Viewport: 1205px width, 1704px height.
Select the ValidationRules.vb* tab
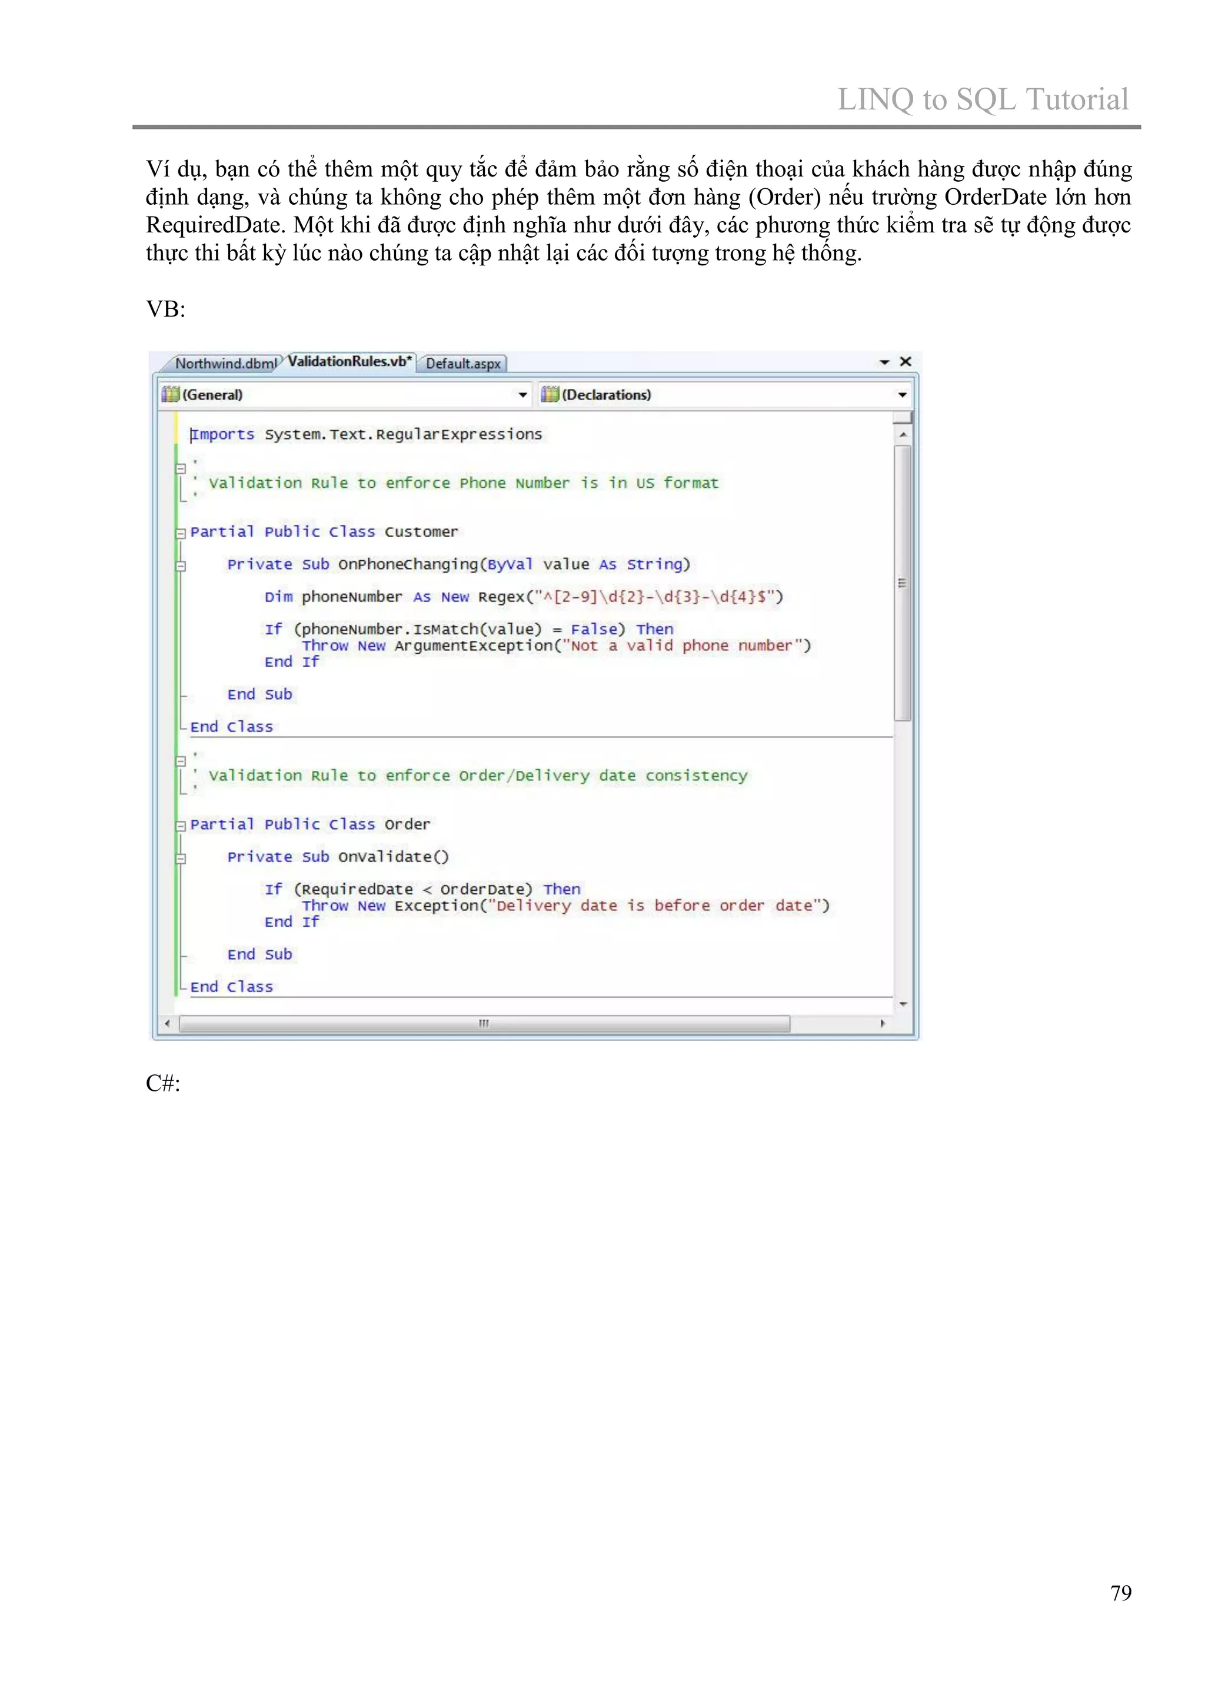349,361
